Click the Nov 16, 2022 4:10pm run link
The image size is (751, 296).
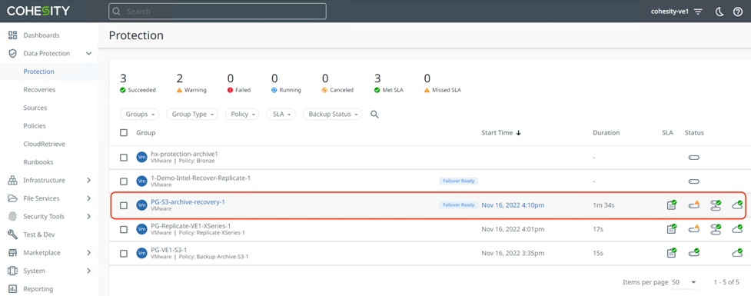pyautogui.click(x=513, y=205)
